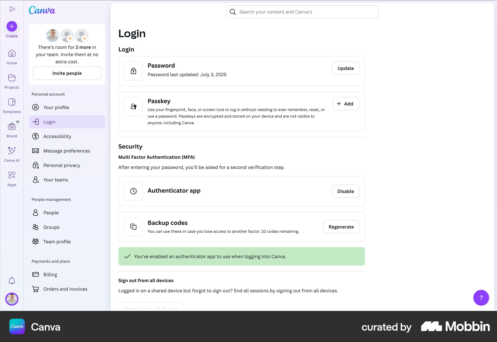497x342 pixels.
Task: Switch to the Accessibility settings page
Action: (57, 136)
